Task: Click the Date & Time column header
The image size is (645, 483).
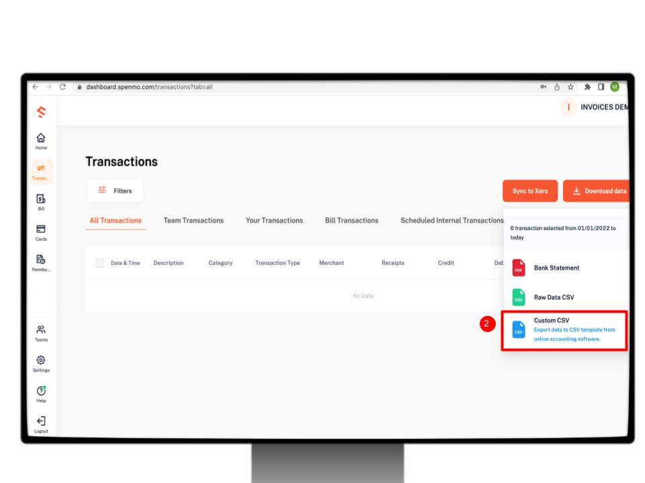Action: pos(126,263)
